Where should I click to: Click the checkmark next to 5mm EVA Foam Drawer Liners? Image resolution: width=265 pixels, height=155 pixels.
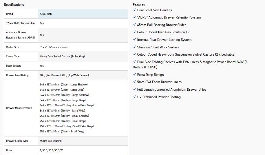pyautogui.click(x=134, y=82)
